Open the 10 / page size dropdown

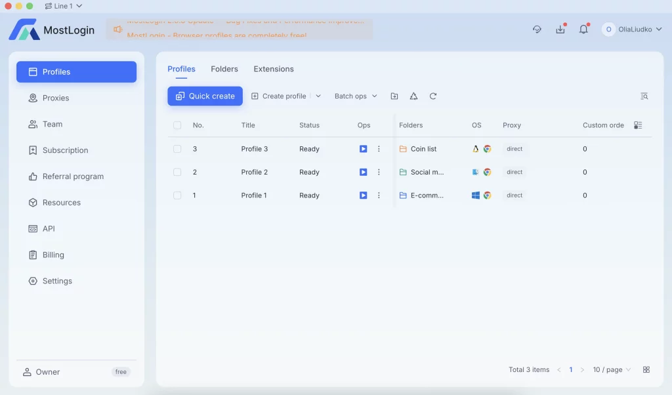click(x=612, y=369)
